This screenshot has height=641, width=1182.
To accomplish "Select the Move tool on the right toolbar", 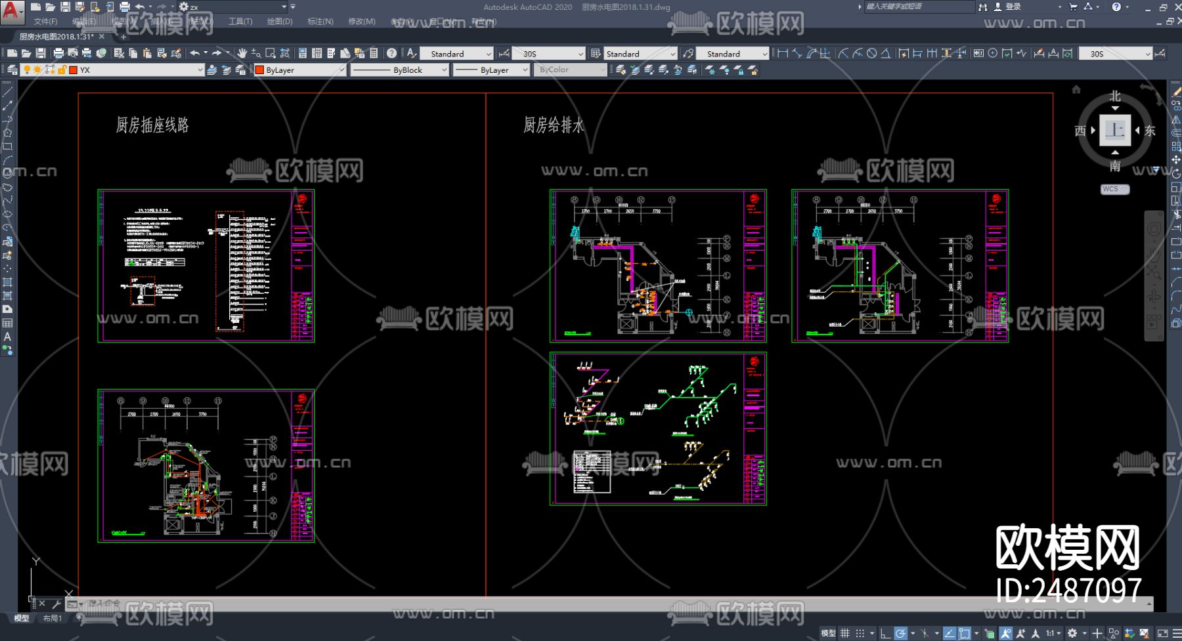I will tap(1175, 159).
